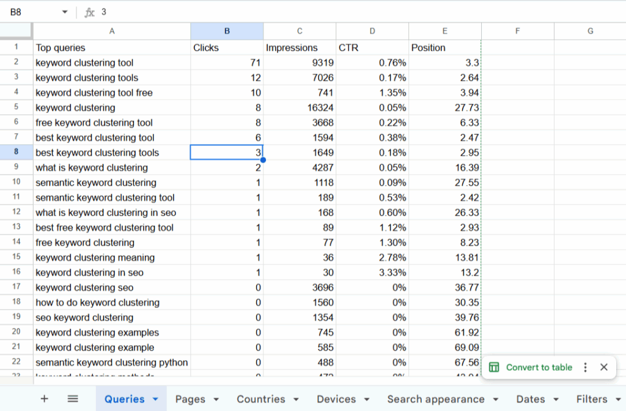This screenshot has width=626, height=411.
Task: Click the select-all corner box of grid
Action: [x=16, y=31]
